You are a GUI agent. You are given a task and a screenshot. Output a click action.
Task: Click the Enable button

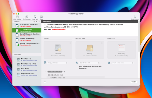click(x=134, y=82)
